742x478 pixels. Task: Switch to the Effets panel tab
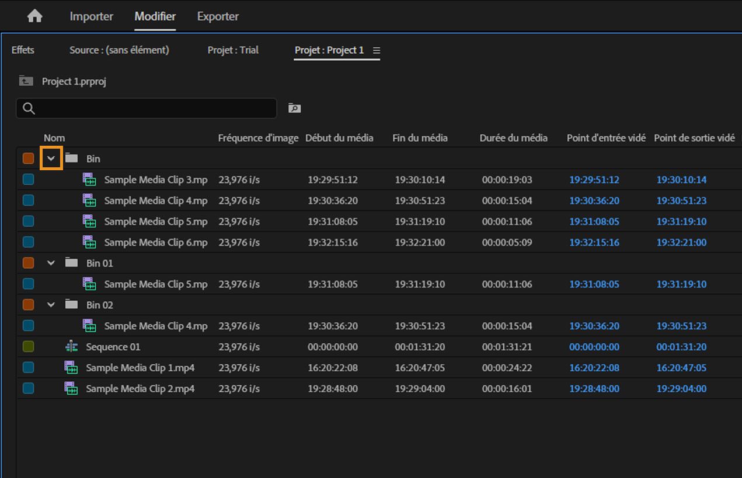pyautogui.click(x=23, y=50)
